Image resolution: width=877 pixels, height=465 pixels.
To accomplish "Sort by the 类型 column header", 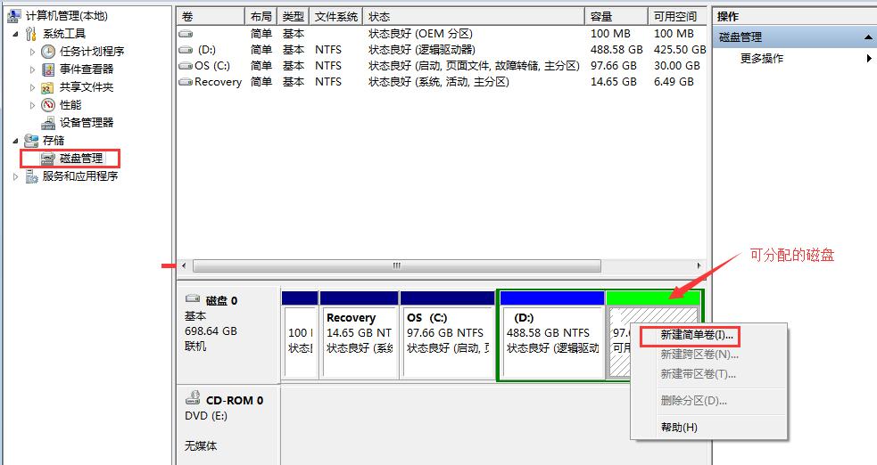I will (x=294, y=17).
